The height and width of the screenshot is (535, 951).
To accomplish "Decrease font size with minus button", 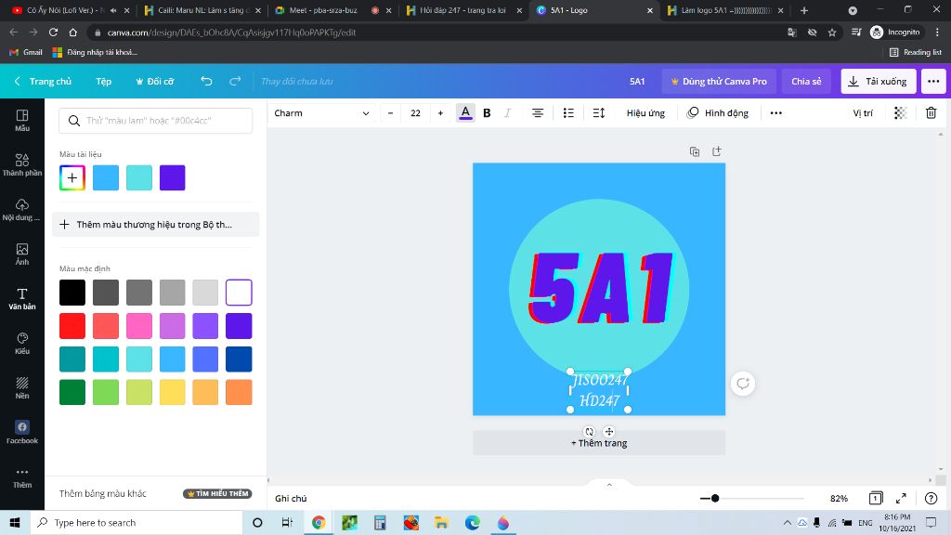I will [391, 112].
